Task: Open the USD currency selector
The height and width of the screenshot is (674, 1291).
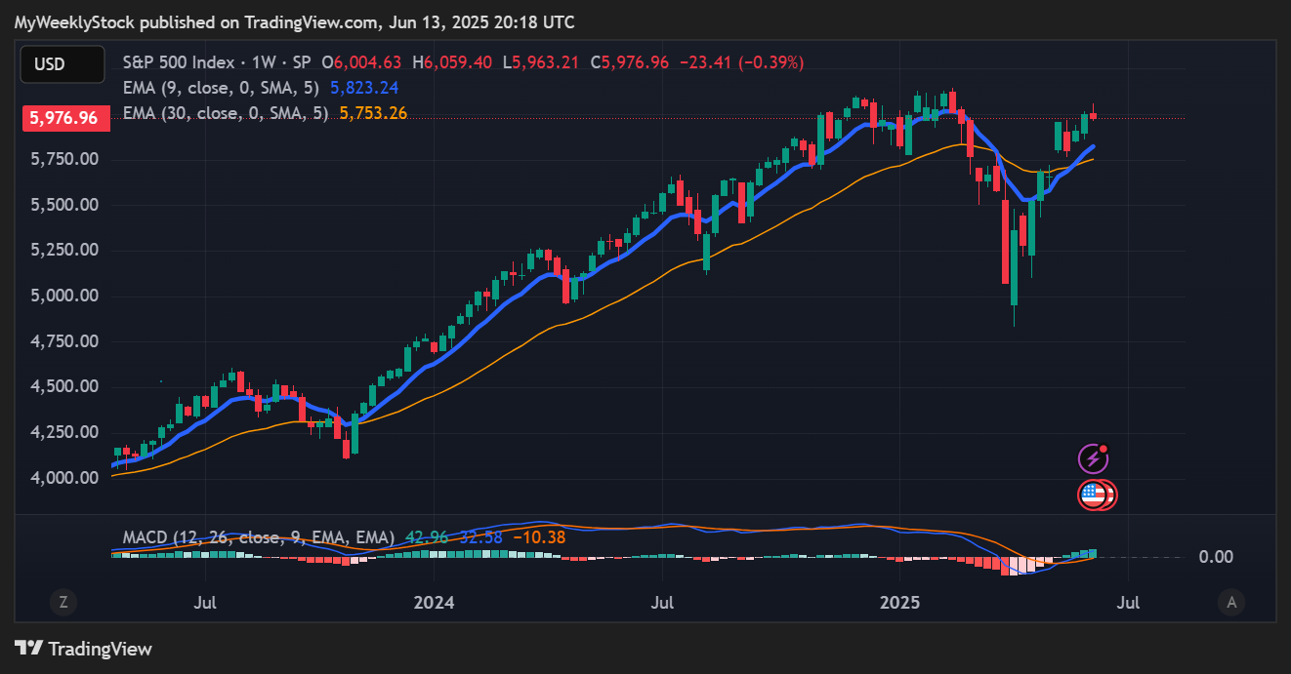Action: [x=62, y=64]
